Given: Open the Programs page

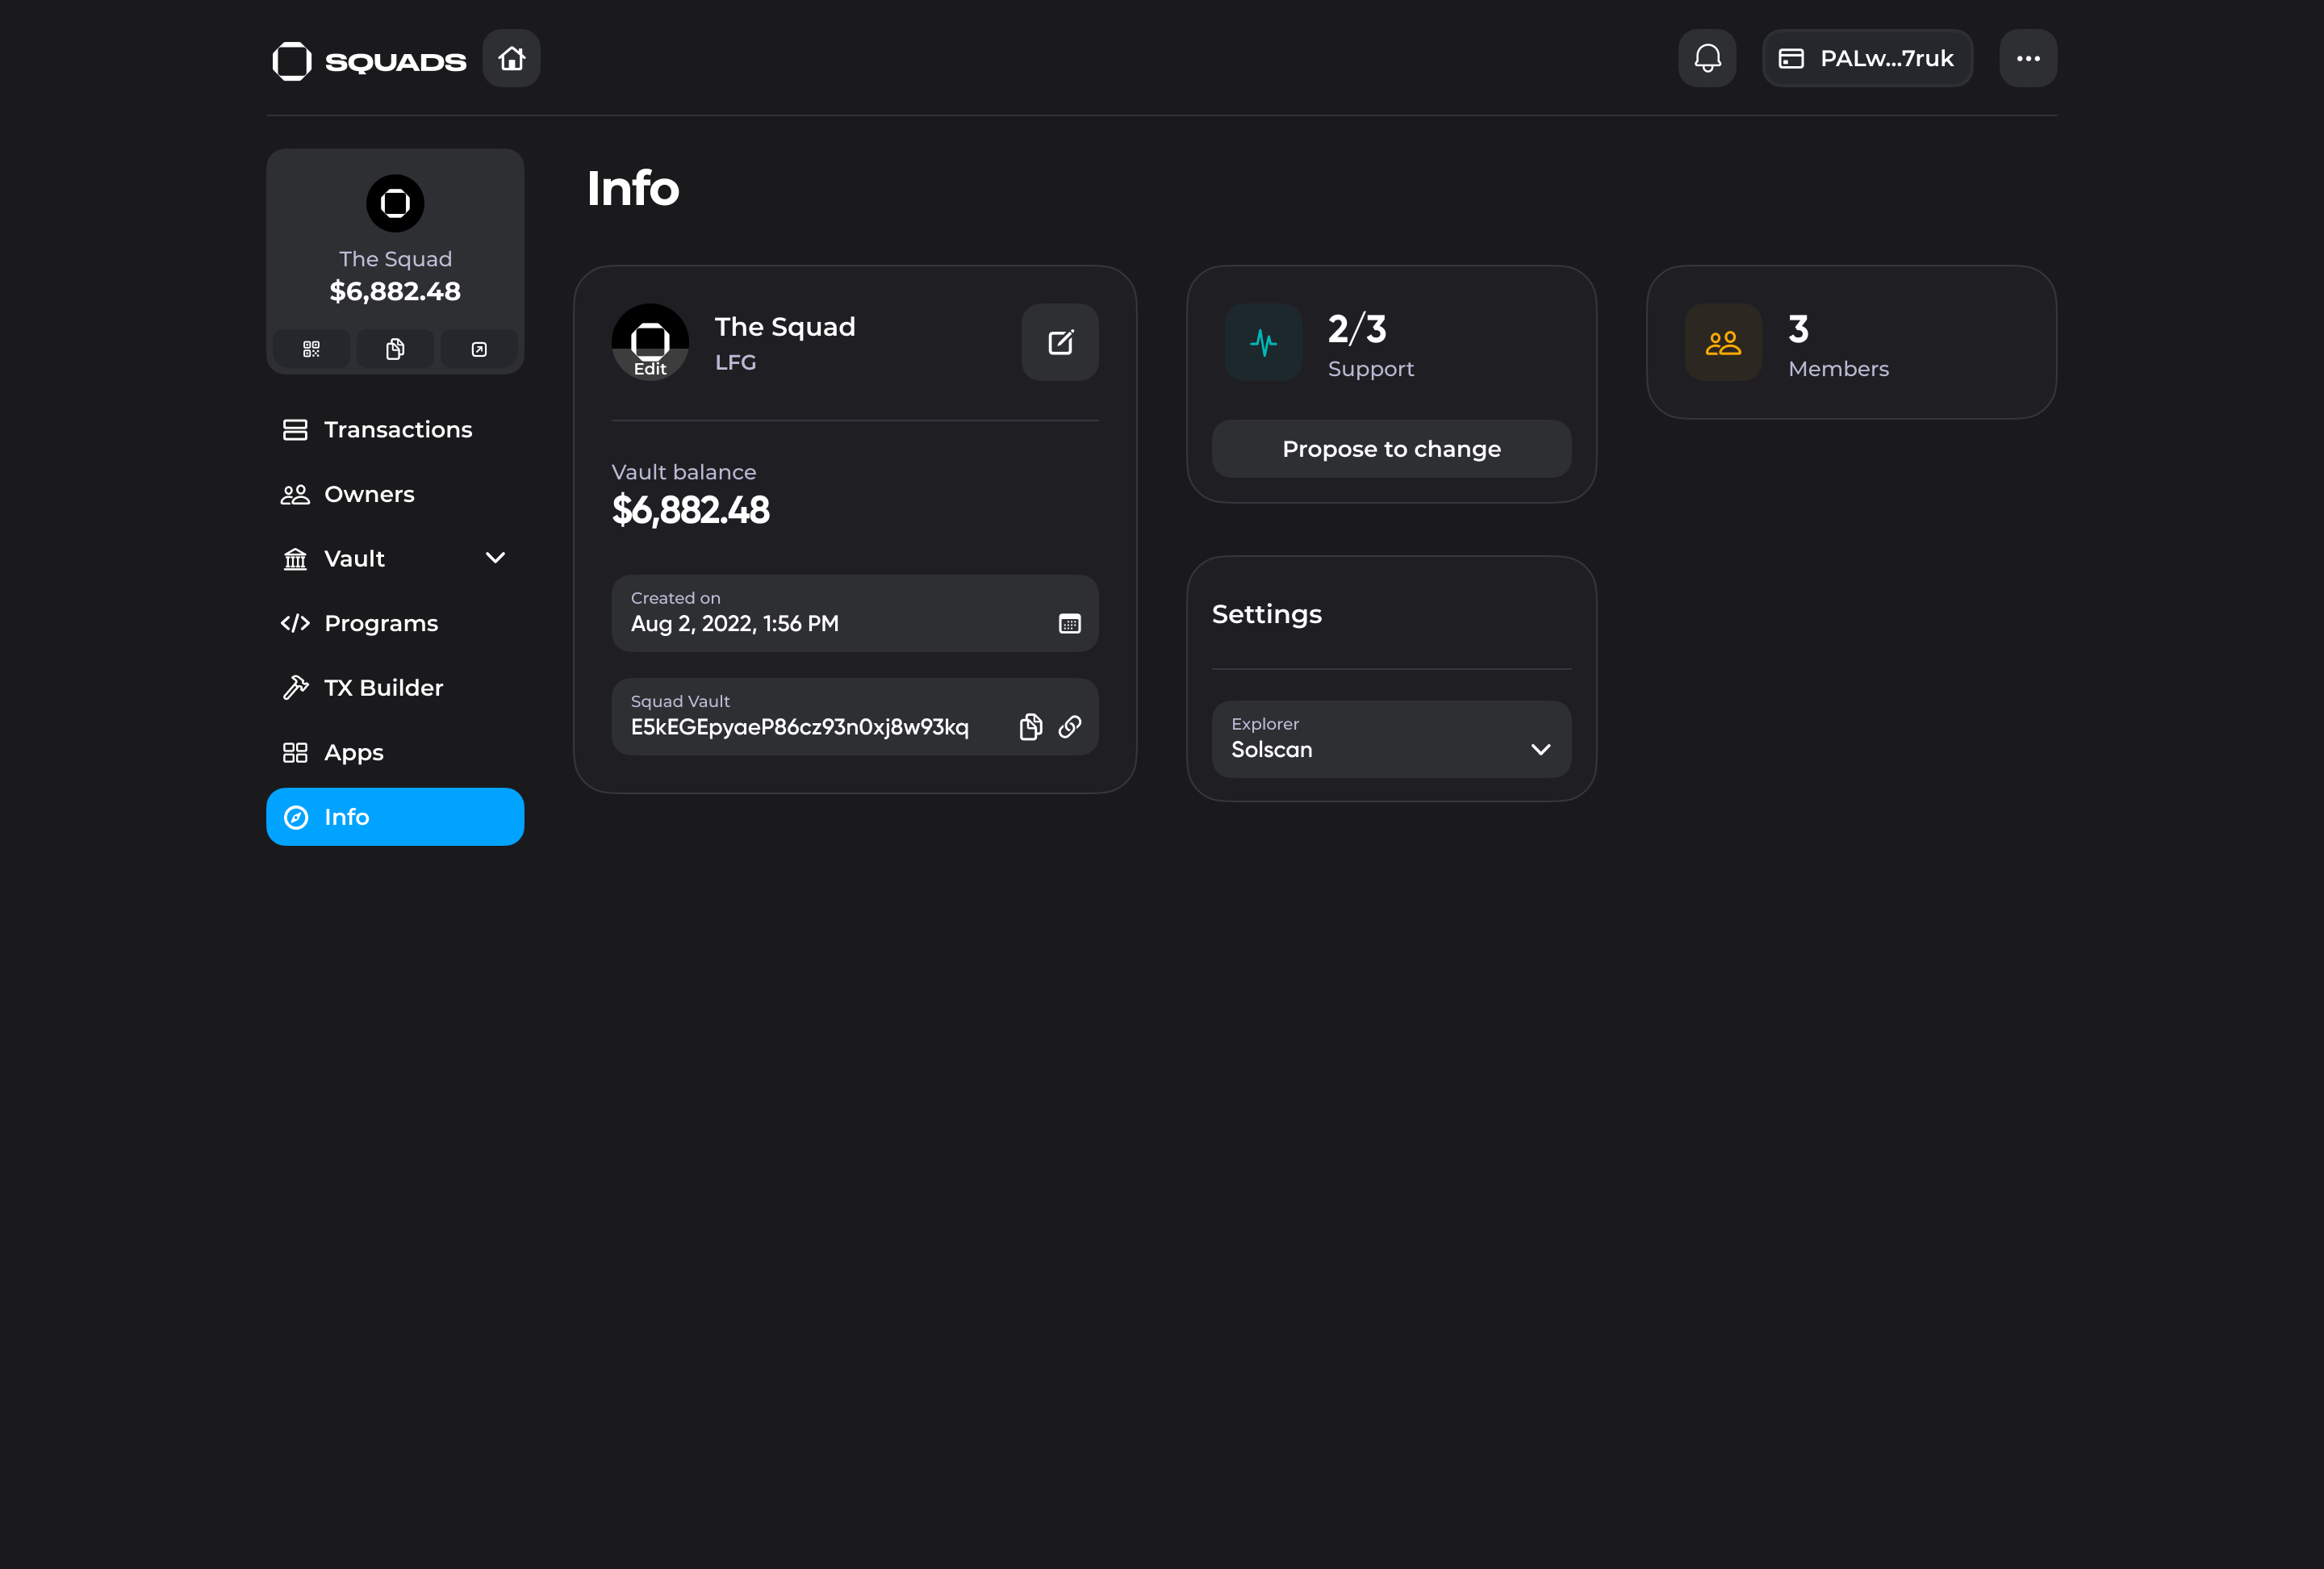Looking at the screenshot, I should (x=380, y=623).
